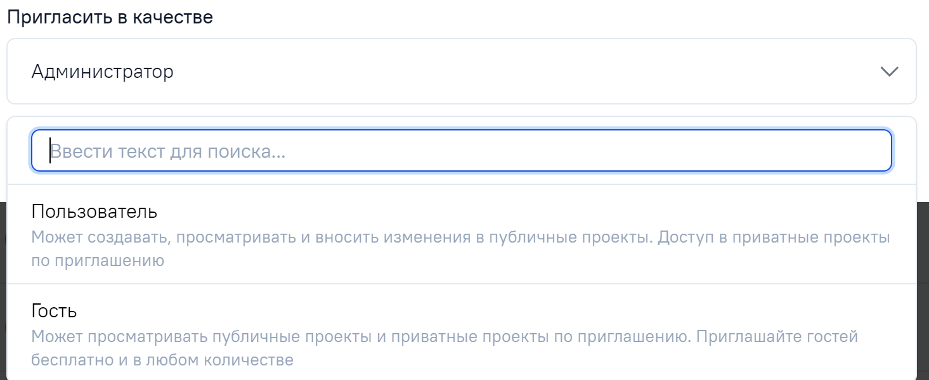Click the search field 'Ввести текст для поиска'

(461, 151)
